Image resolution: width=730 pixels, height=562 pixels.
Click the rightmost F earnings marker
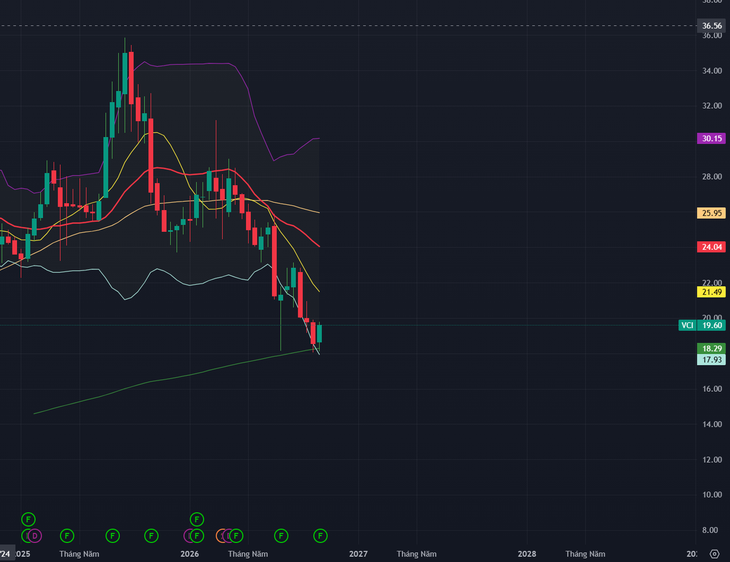321,536
